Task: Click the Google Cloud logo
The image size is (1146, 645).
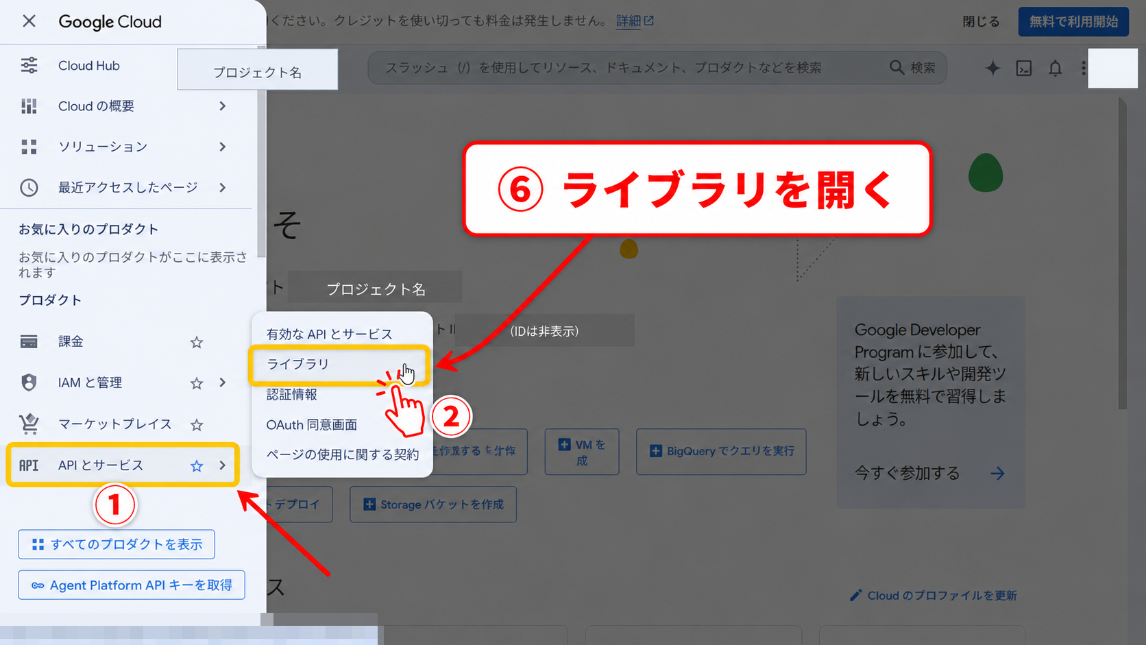Action: (110, 21)
